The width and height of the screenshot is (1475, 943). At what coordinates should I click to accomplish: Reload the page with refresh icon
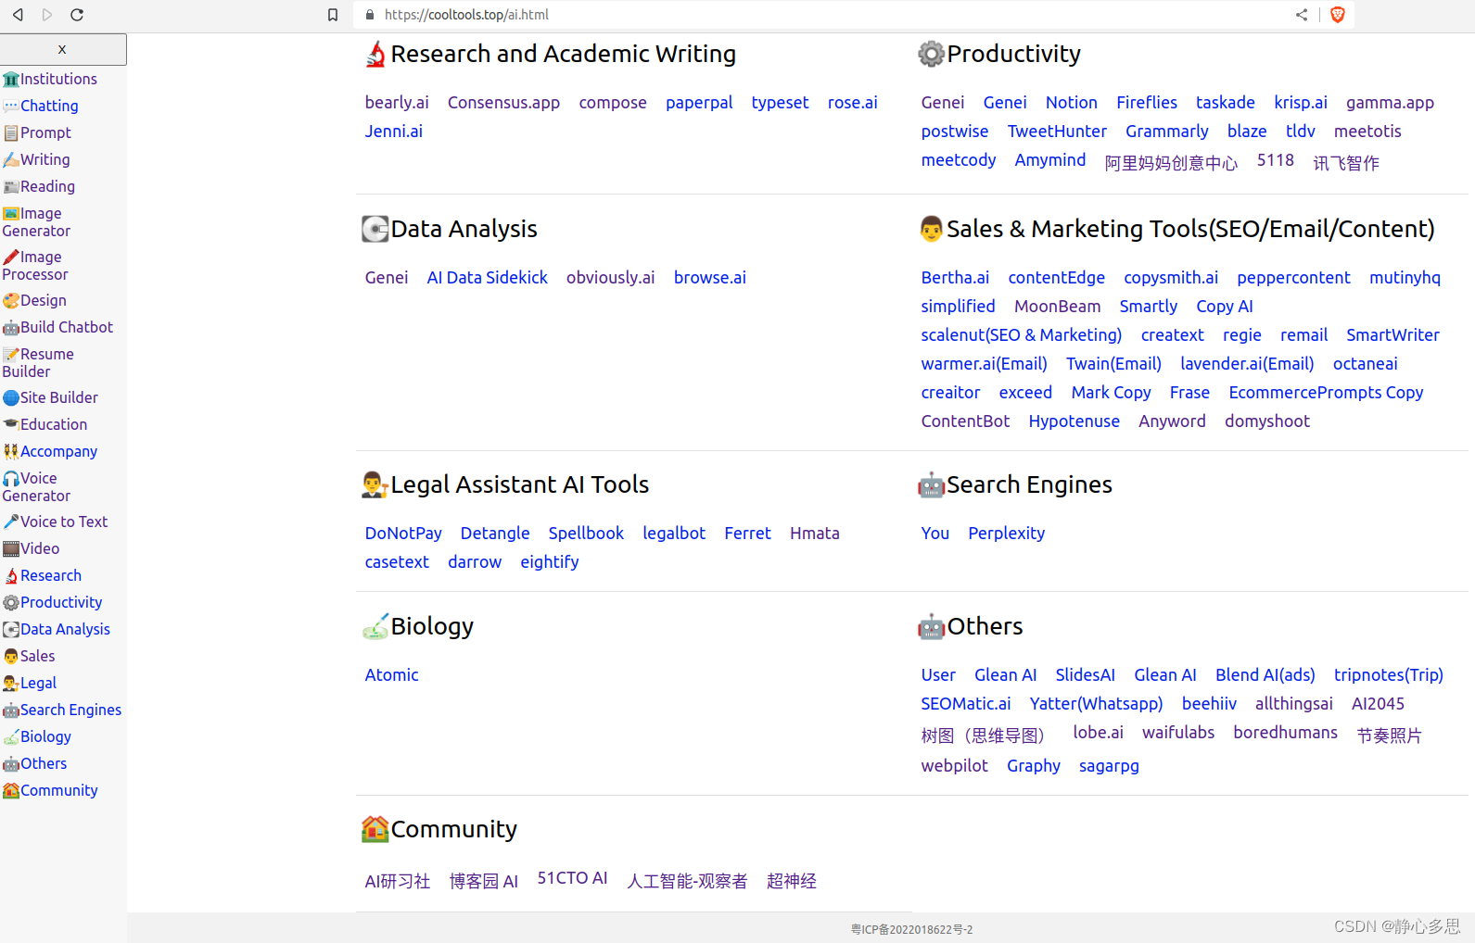click(77, 15)
